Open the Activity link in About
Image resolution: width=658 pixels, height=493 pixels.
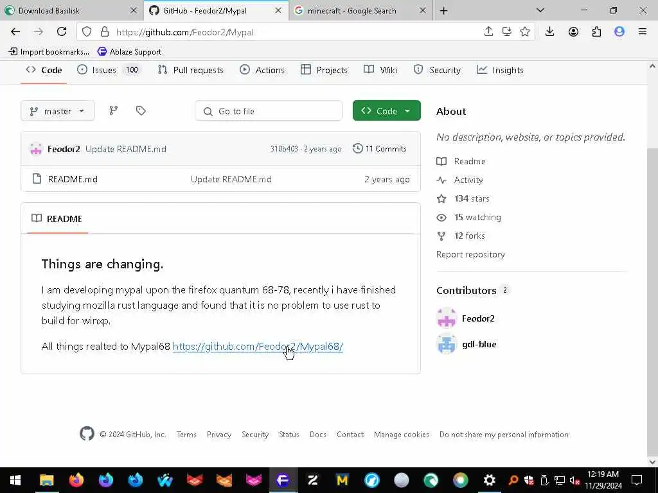coord(468,180)
